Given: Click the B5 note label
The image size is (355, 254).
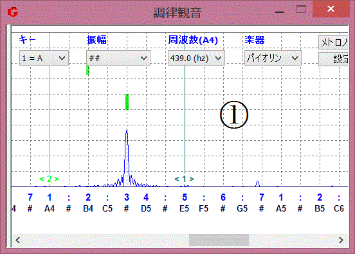Looking at the screenshot, I should pos(320,208).
